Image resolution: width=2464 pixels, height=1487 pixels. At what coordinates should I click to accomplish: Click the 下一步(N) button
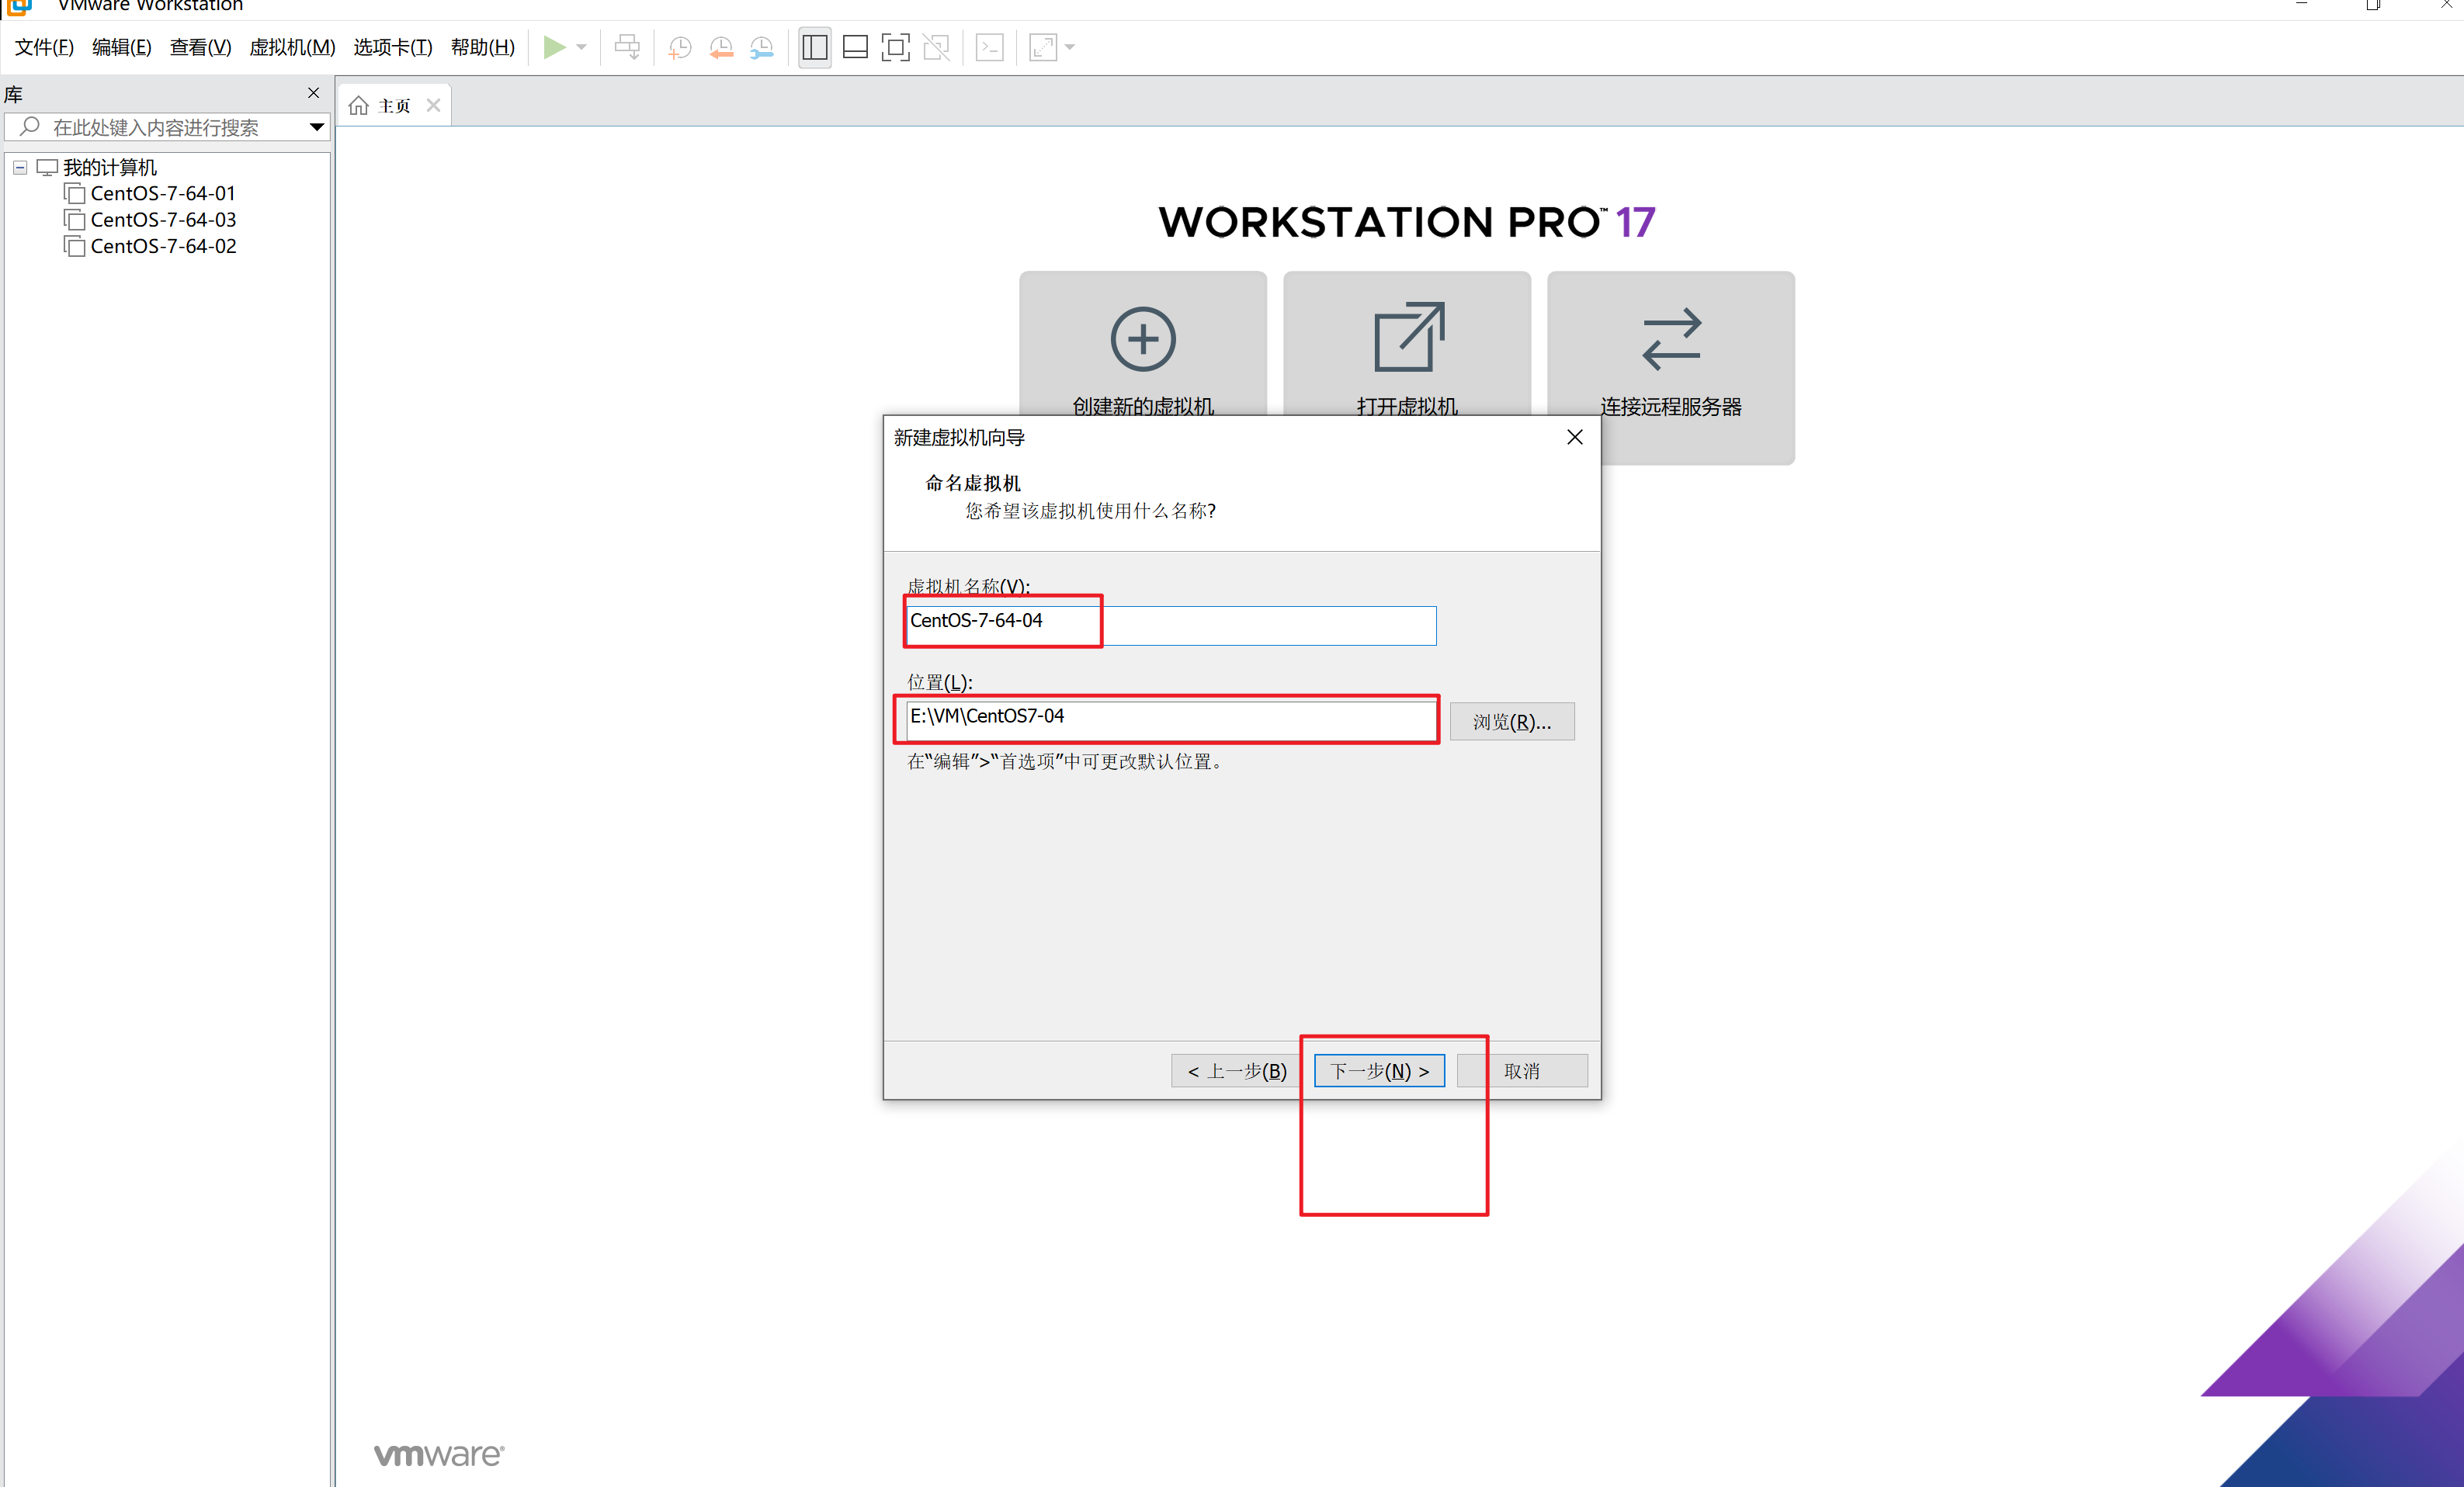pyautogui.click(x=1378, y=1070)
